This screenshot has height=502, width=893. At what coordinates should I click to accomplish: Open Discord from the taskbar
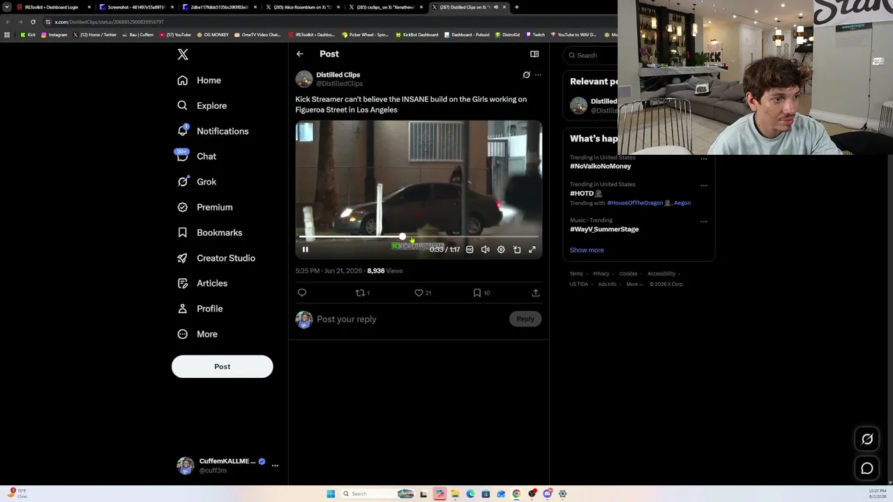(x=548, y=494)
